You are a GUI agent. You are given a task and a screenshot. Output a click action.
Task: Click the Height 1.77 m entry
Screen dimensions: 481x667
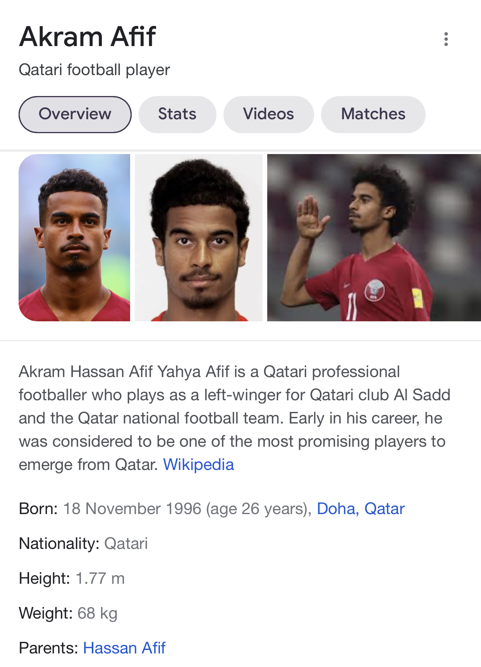(x=72, y=578)
